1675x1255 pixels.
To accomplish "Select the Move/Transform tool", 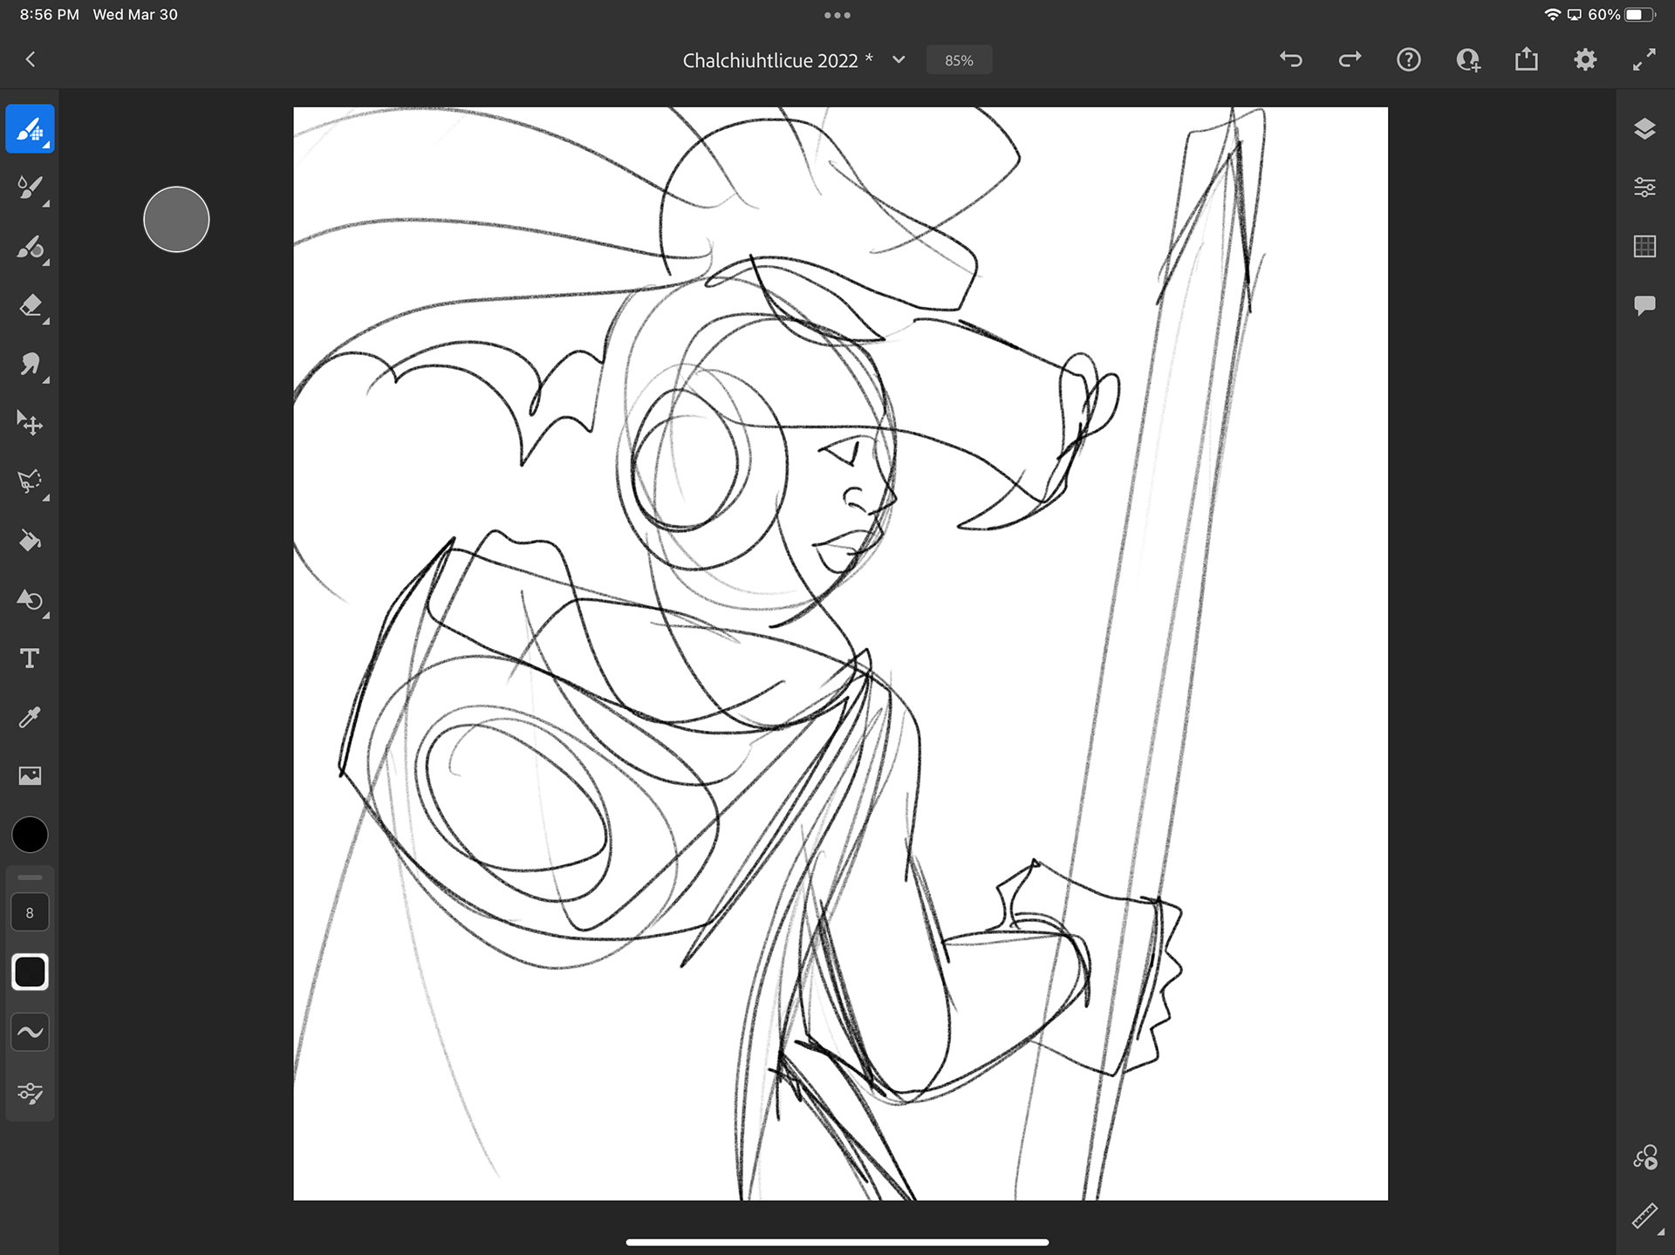I will 30,423.
